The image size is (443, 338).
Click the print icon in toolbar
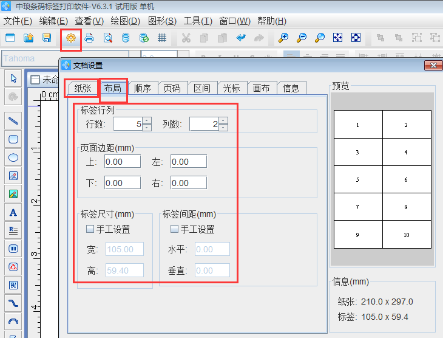(89, 38)
